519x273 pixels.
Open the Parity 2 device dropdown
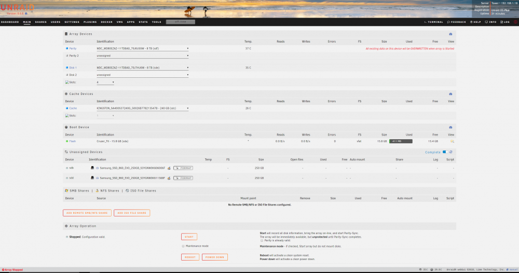(142, 56)
